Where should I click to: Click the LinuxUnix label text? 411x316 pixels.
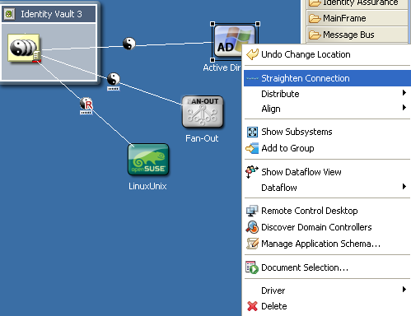[x=147, y=186]
